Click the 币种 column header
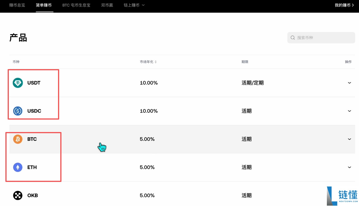This screenshot has height=206, width=359. pos(16,62)
